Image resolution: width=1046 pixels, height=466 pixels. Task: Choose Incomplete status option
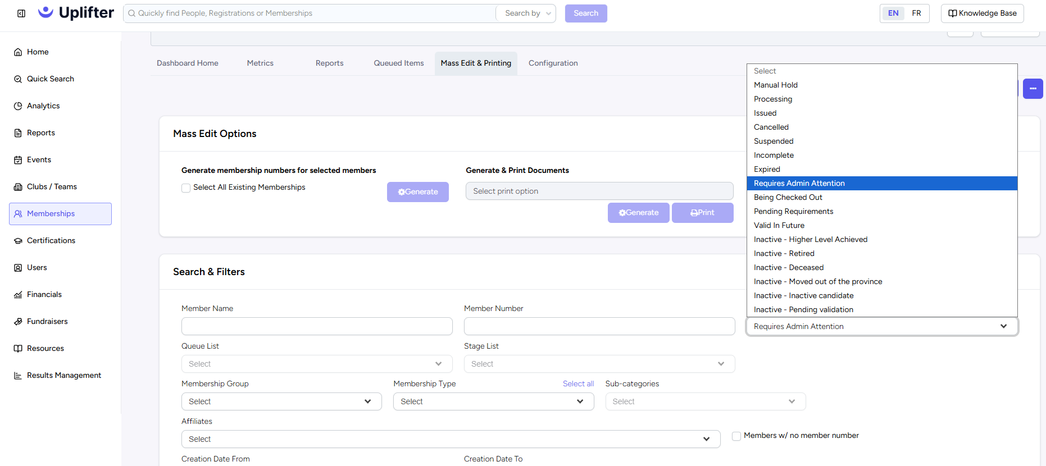(x=882, y=155)
